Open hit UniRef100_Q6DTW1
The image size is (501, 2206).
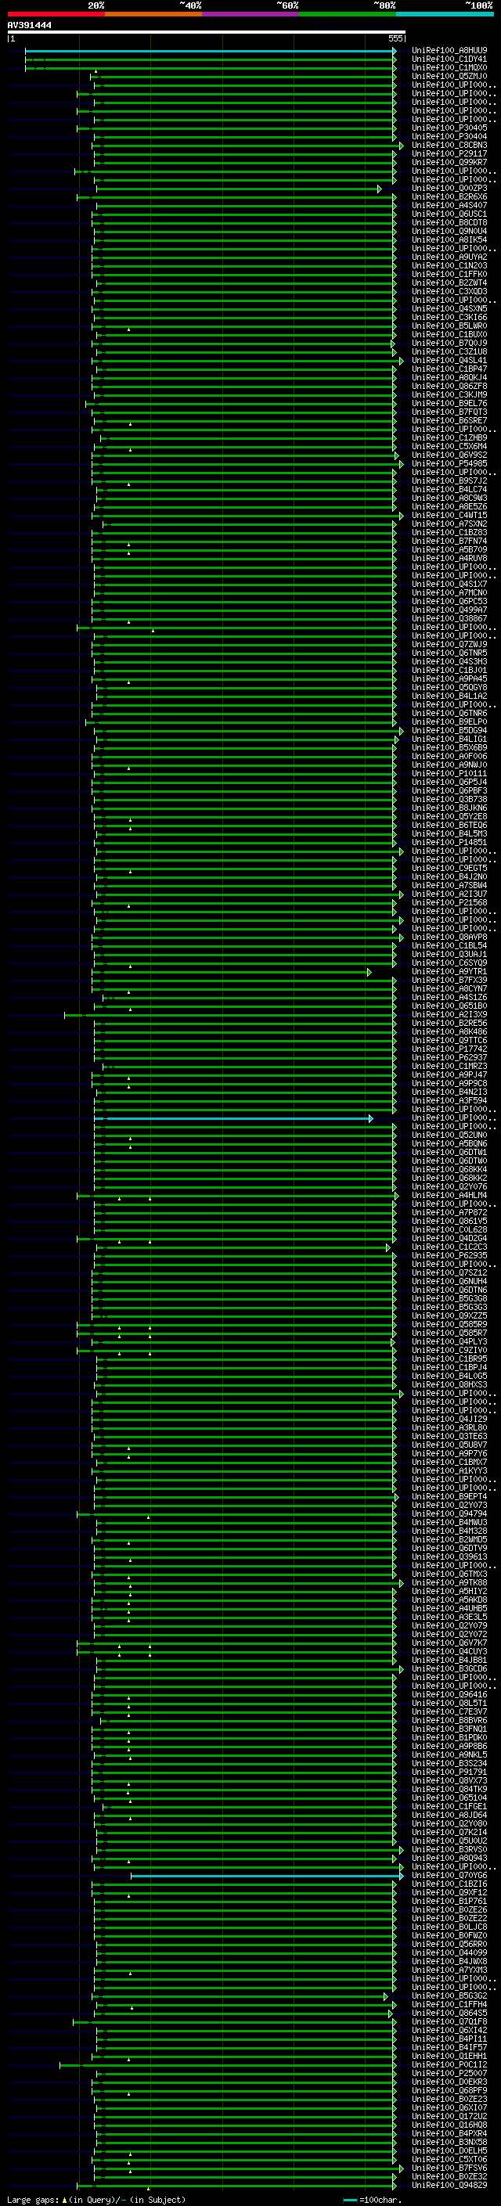coord(449,1152)
